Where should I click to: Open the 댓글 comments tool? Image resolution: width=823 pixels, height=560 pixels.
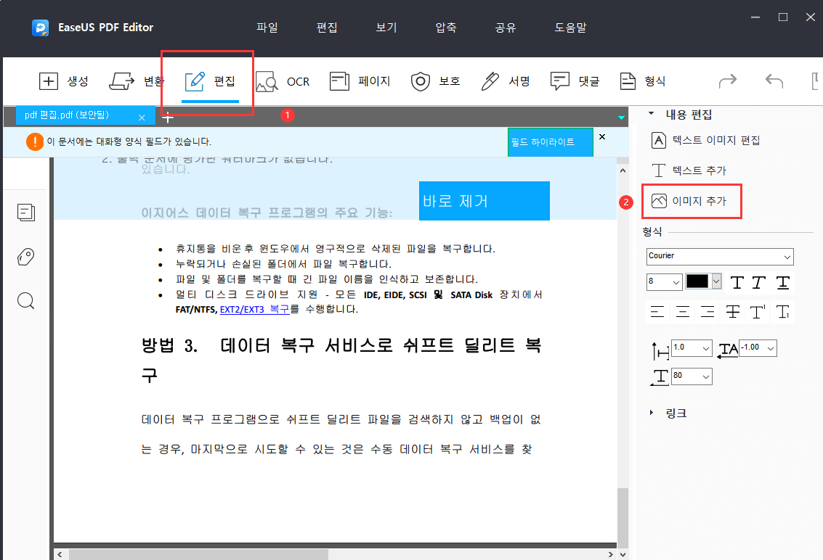[575, 81]
